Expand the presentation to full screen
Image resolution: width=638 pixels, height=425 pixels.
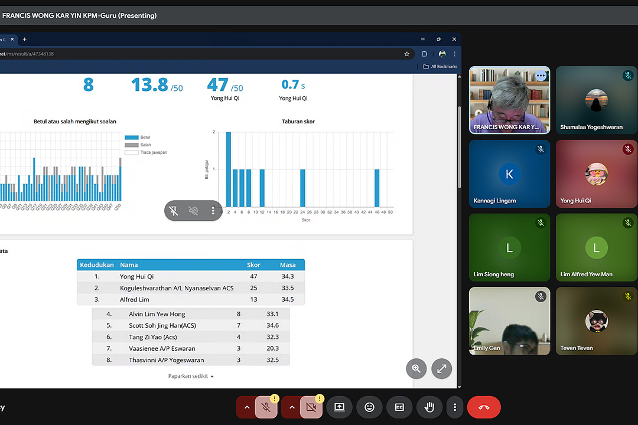tap(441, 369)
